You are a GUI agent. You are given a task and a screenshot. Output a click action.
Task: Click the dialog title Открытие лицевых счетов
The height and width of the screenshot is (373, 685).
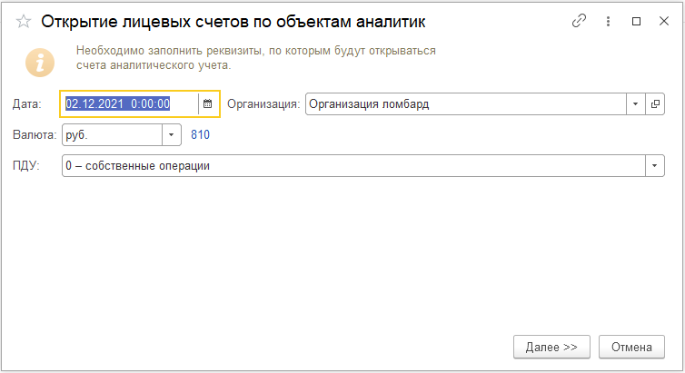pyautogui.click(x=233, y=22)
